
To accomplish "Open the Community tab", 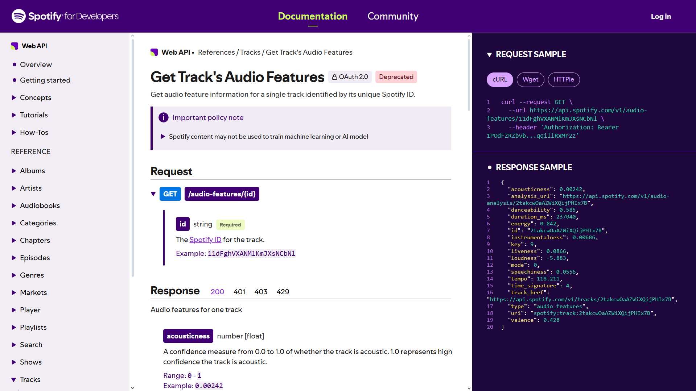I will tap(393, 16).
